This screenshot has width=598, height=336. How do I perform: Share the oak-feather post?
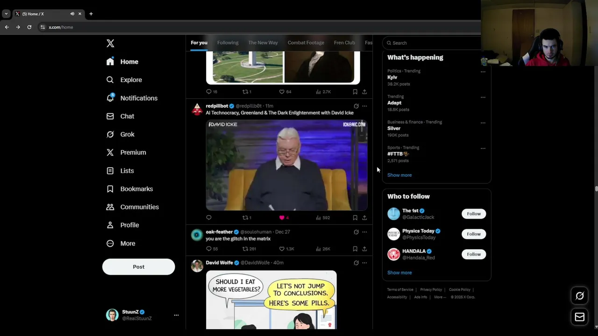point(364,249)
